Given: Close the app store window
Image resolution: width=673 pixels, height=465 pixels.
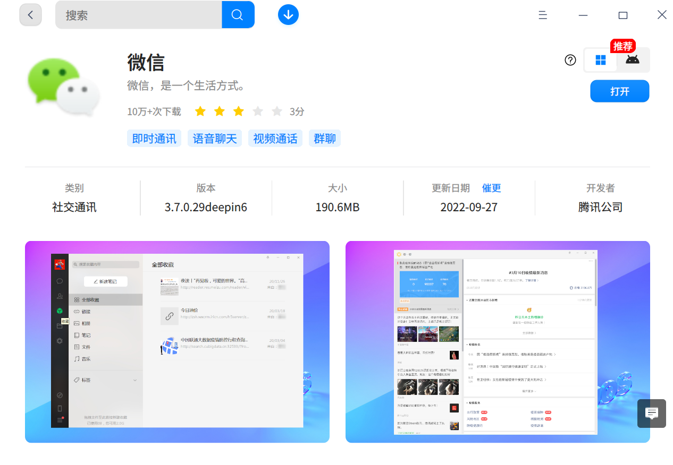Looking at the screenshot, I should click(x=662, y=15).
